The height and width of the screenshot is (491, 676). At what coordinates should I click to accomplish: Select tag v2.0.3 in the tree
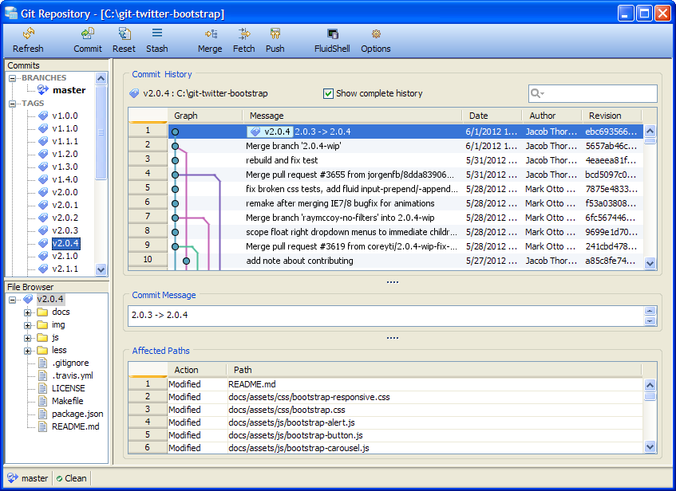coord(65,230)
